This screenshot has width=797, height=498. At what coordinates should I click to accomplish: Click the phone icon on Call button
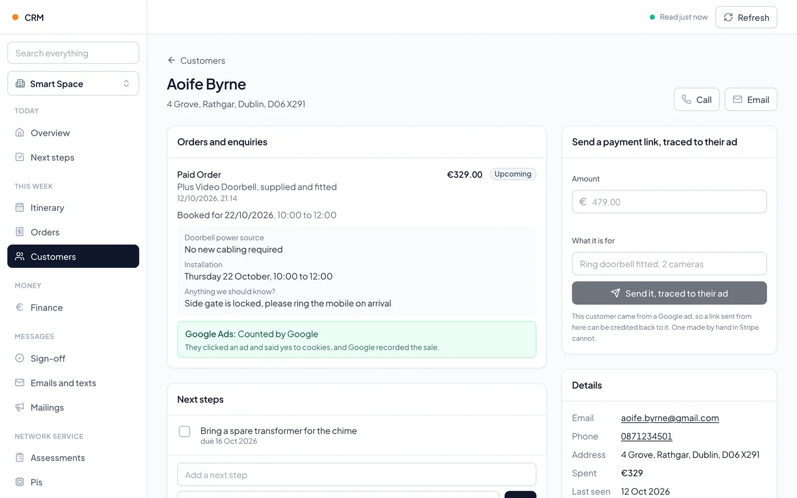[x=687, y=100]
